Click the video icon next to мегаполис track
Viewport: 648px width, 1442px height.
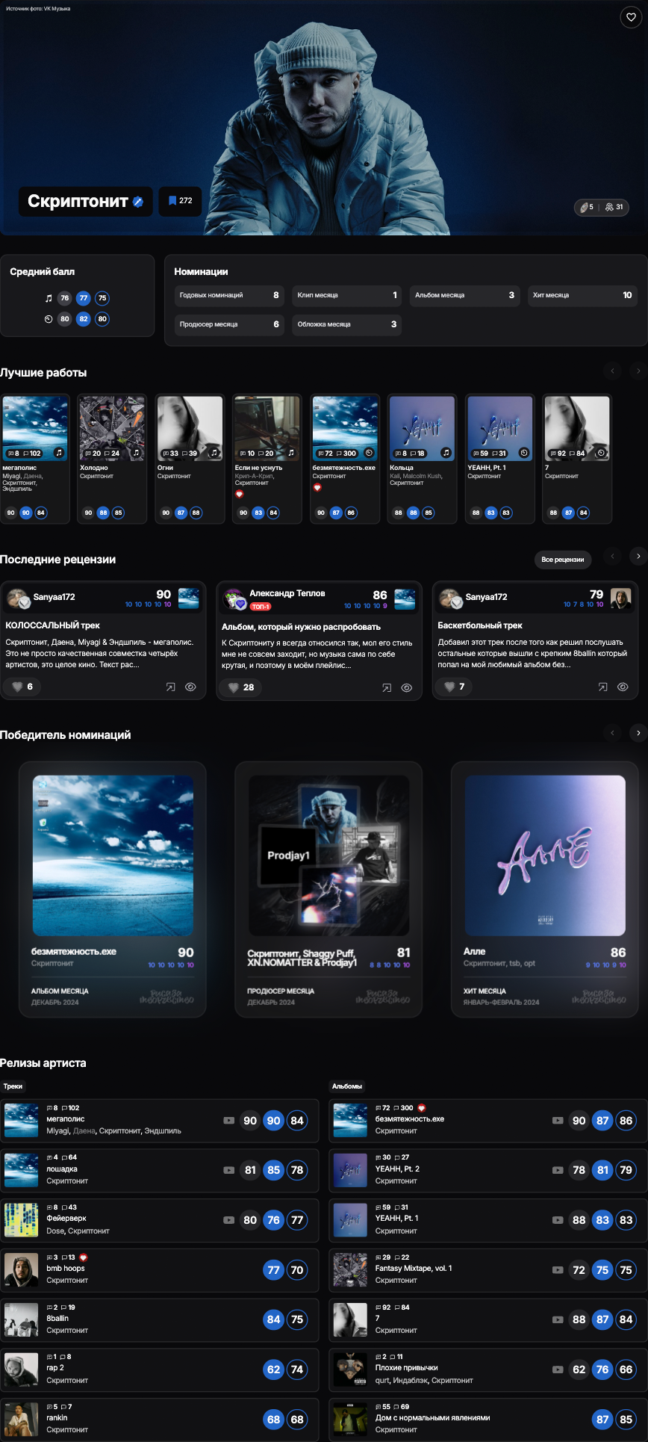[228, 1120]
